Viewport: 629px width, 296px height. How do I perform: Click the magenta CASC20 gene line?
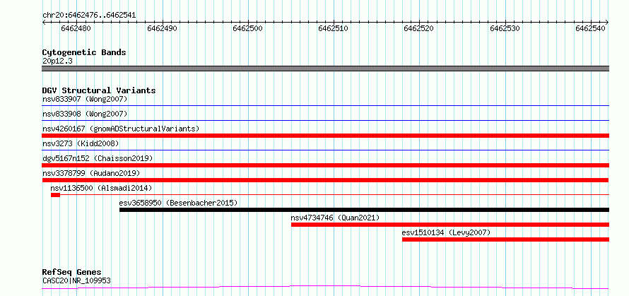(x=326, y=288)
